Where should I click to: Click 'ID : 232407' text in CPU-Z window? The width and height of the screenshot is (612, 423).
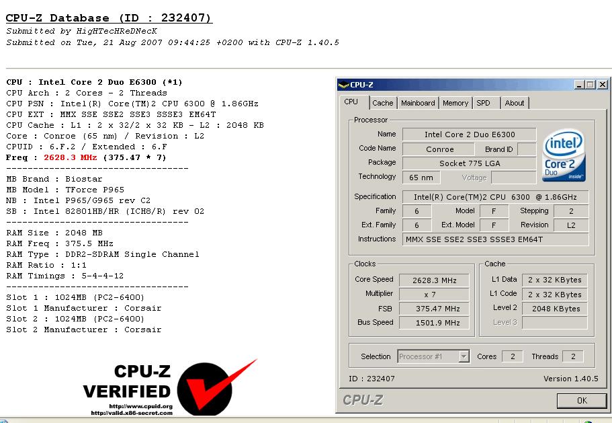tap(371, 379)
